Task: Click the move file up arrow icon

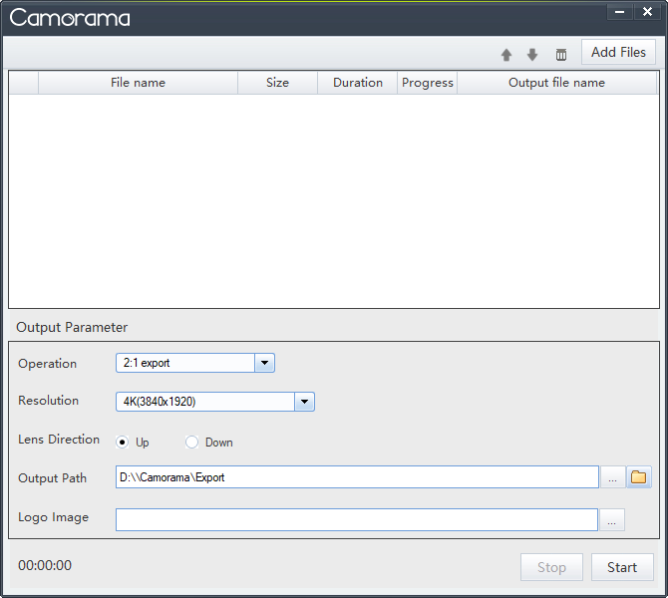Action: 506,55
